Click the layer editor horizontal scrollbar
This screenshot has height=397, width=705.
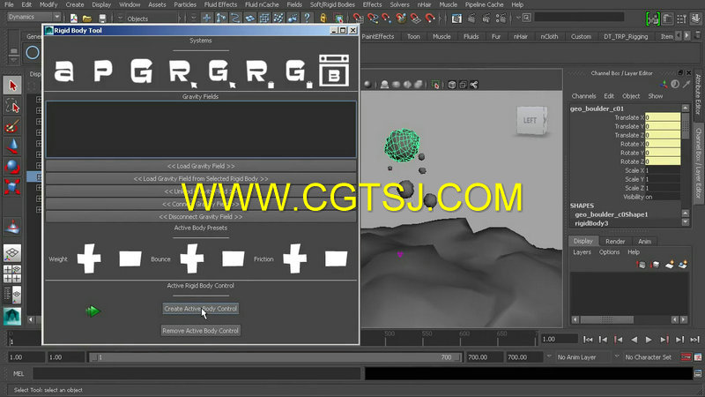[x=606, y=319]
